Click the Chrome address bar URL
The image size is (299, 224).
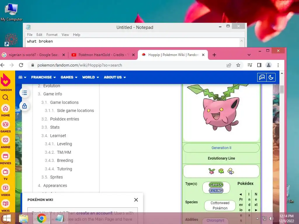pos(79,65)
